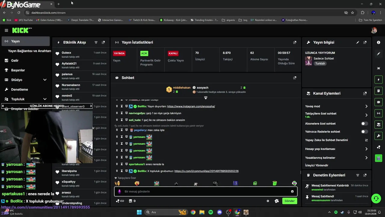Collapse the chat leaderboard arrow
385x217 pixels.
click(x=206, y=98)
